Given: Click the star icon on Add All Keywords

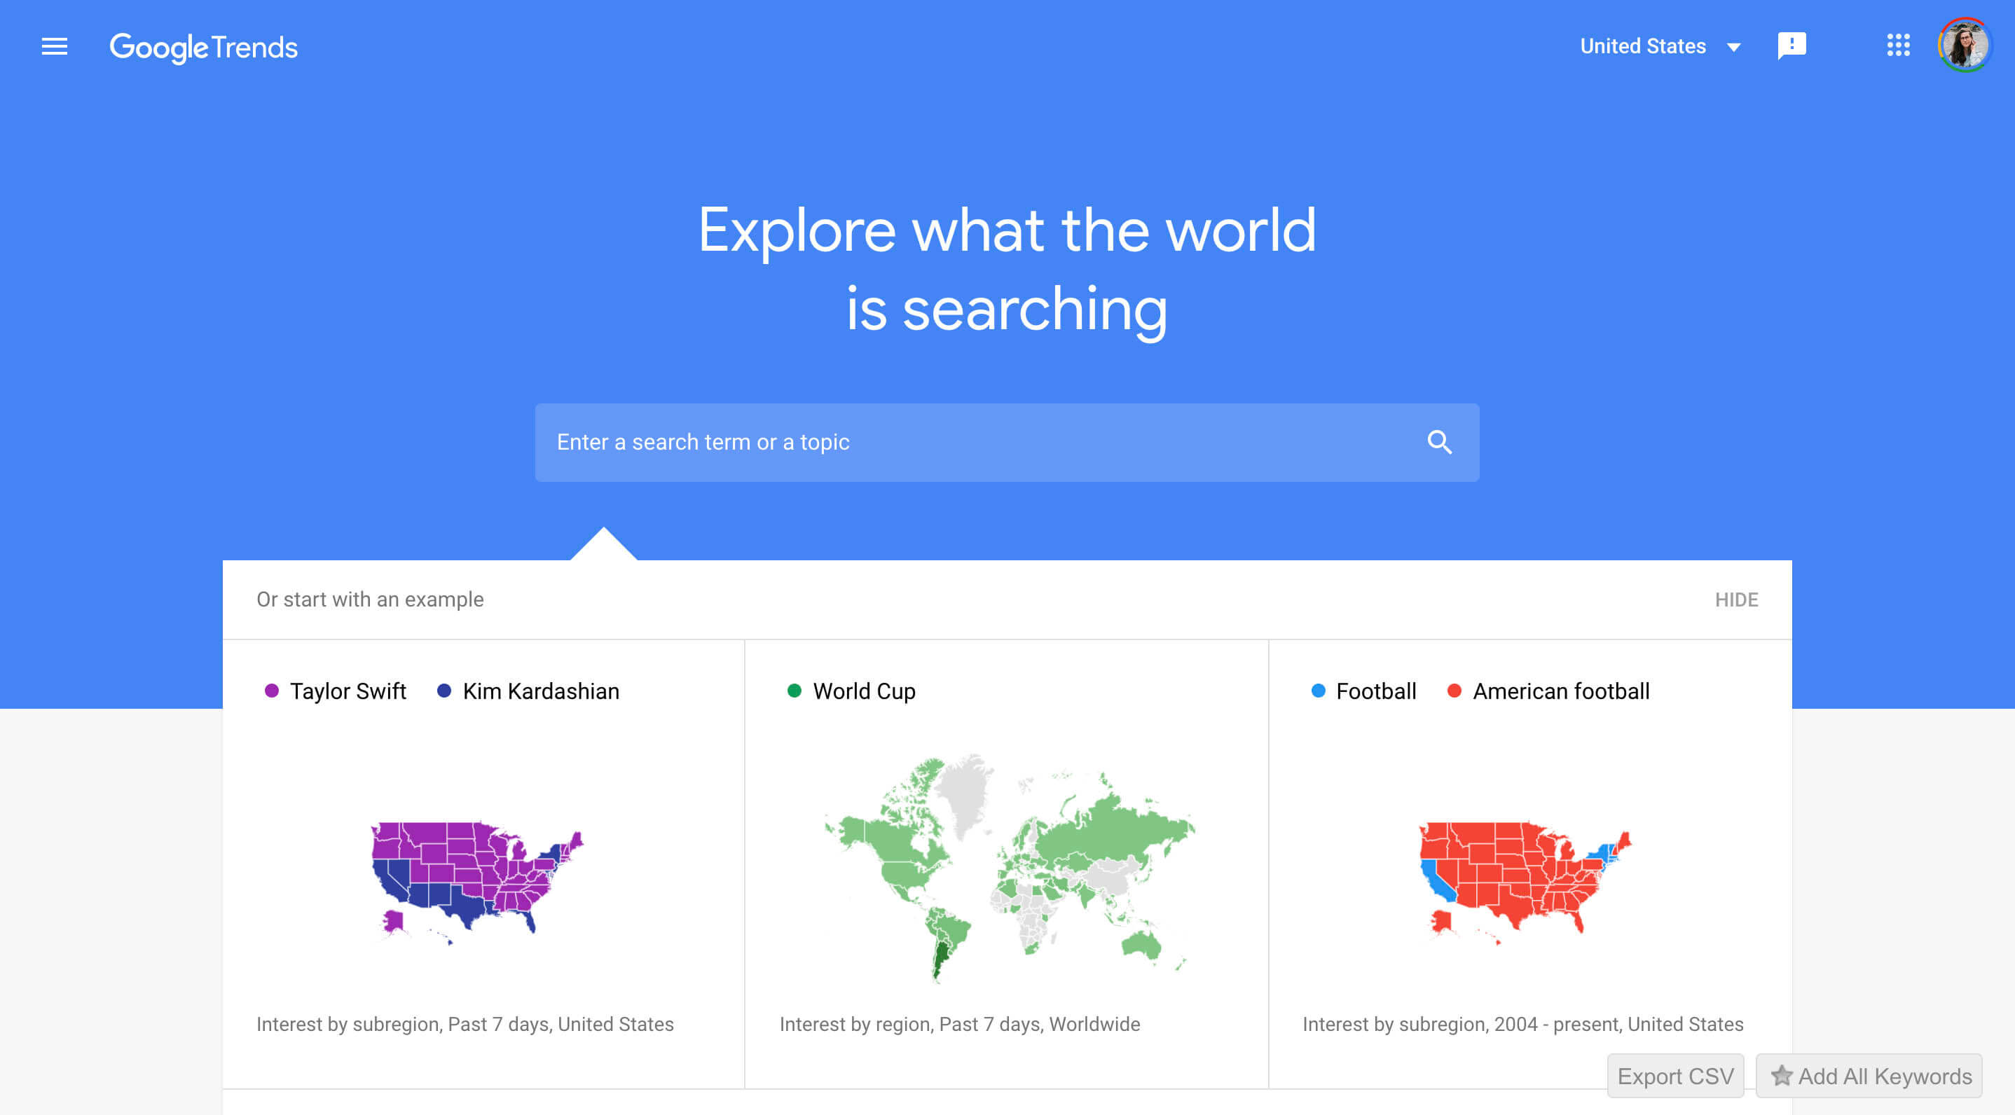Looking at the screenshot, I should tap(1782, 1076).
